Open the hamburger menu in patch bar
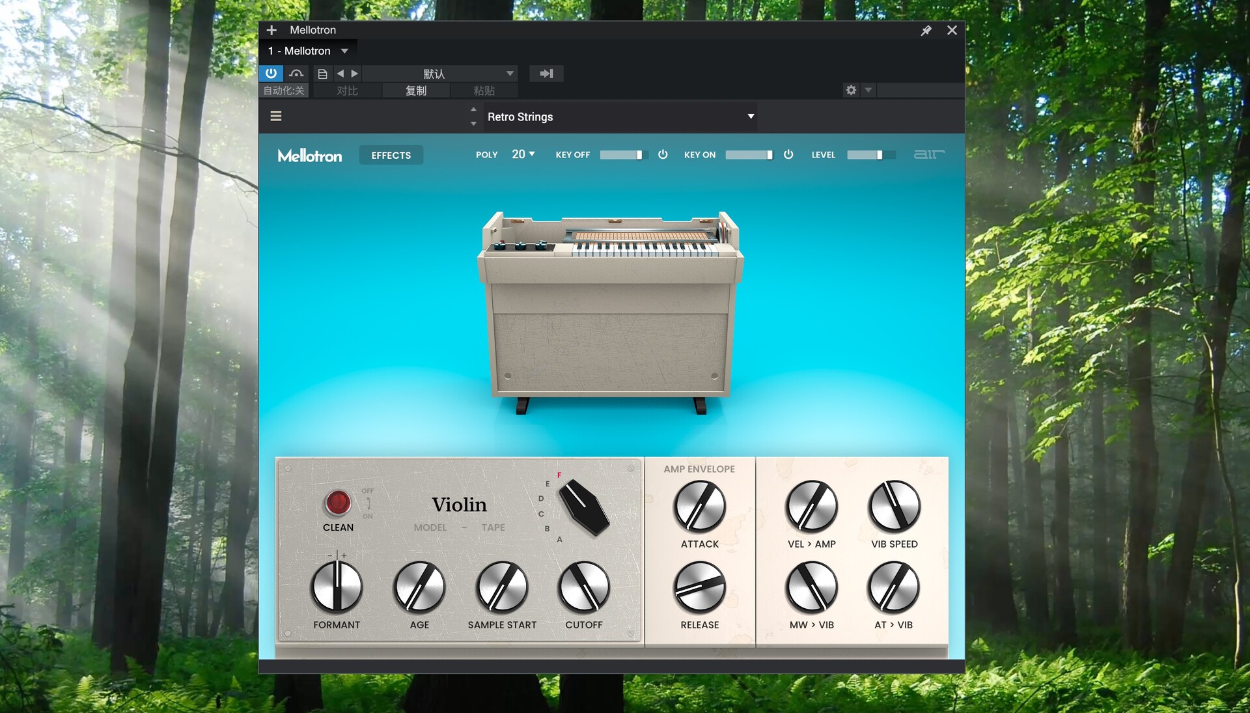Image resolution: width=1250 pixels, height=713 pixels. click(x=276, y=116)
